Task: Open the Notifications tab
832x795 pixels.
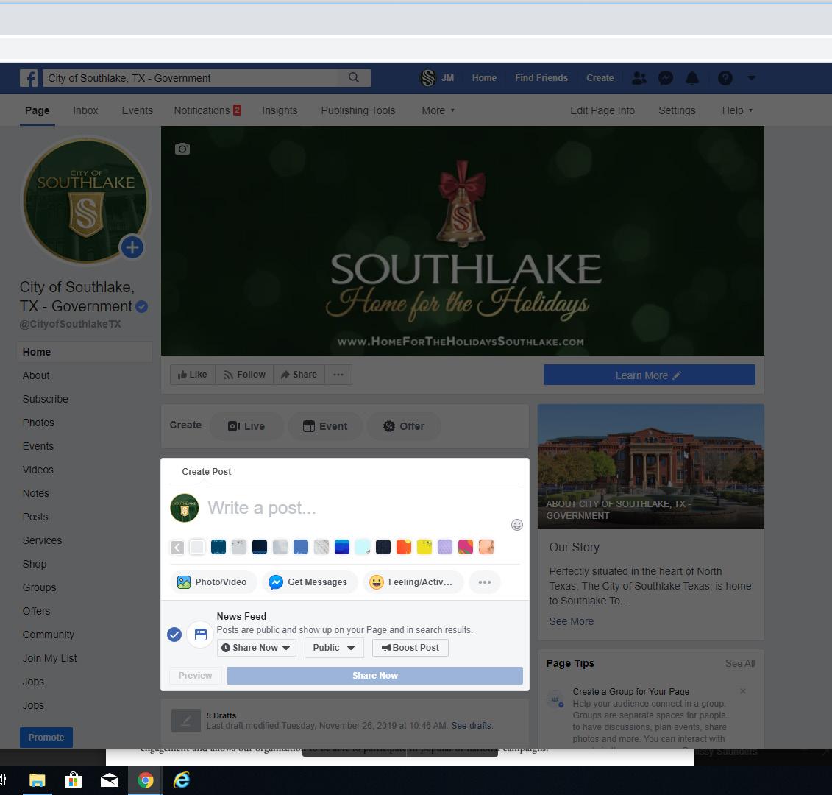Action: point(207,110)
